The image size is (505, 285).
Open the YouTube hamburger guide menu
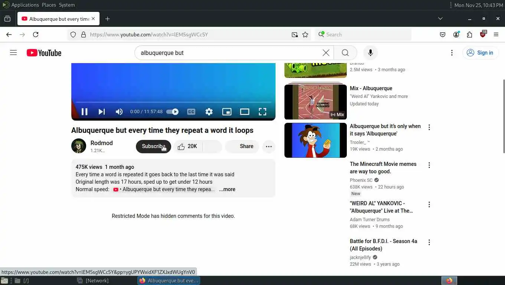(x=13, y=53)
